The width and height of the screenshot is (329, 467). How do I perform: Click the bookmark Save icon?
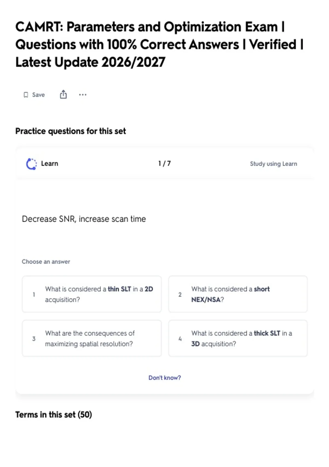click(26, 95)
